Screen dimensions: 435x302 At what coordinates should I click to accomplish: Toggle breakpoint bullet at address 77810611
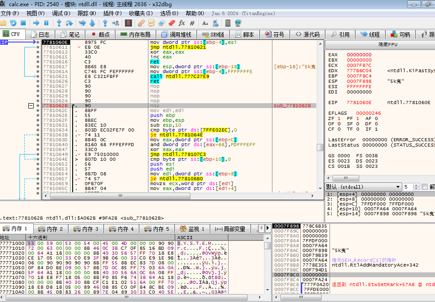38,47
